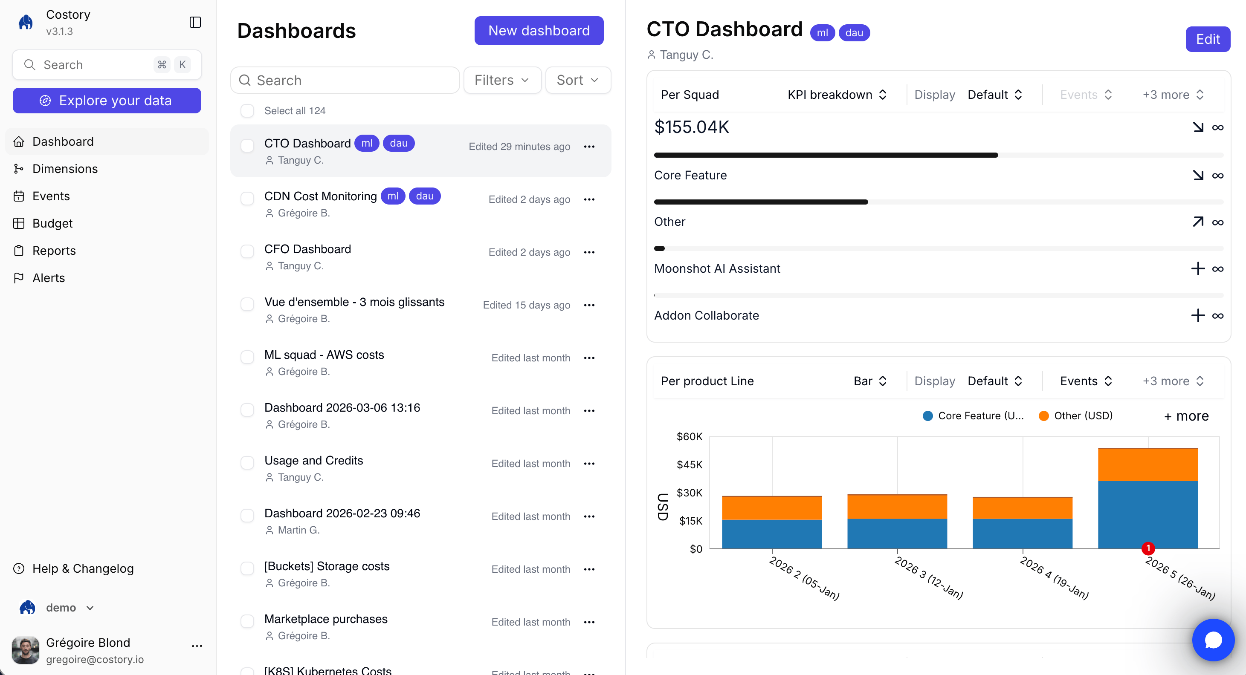Expand +3 more options in Per Squad widget

tap(1173, 95)
